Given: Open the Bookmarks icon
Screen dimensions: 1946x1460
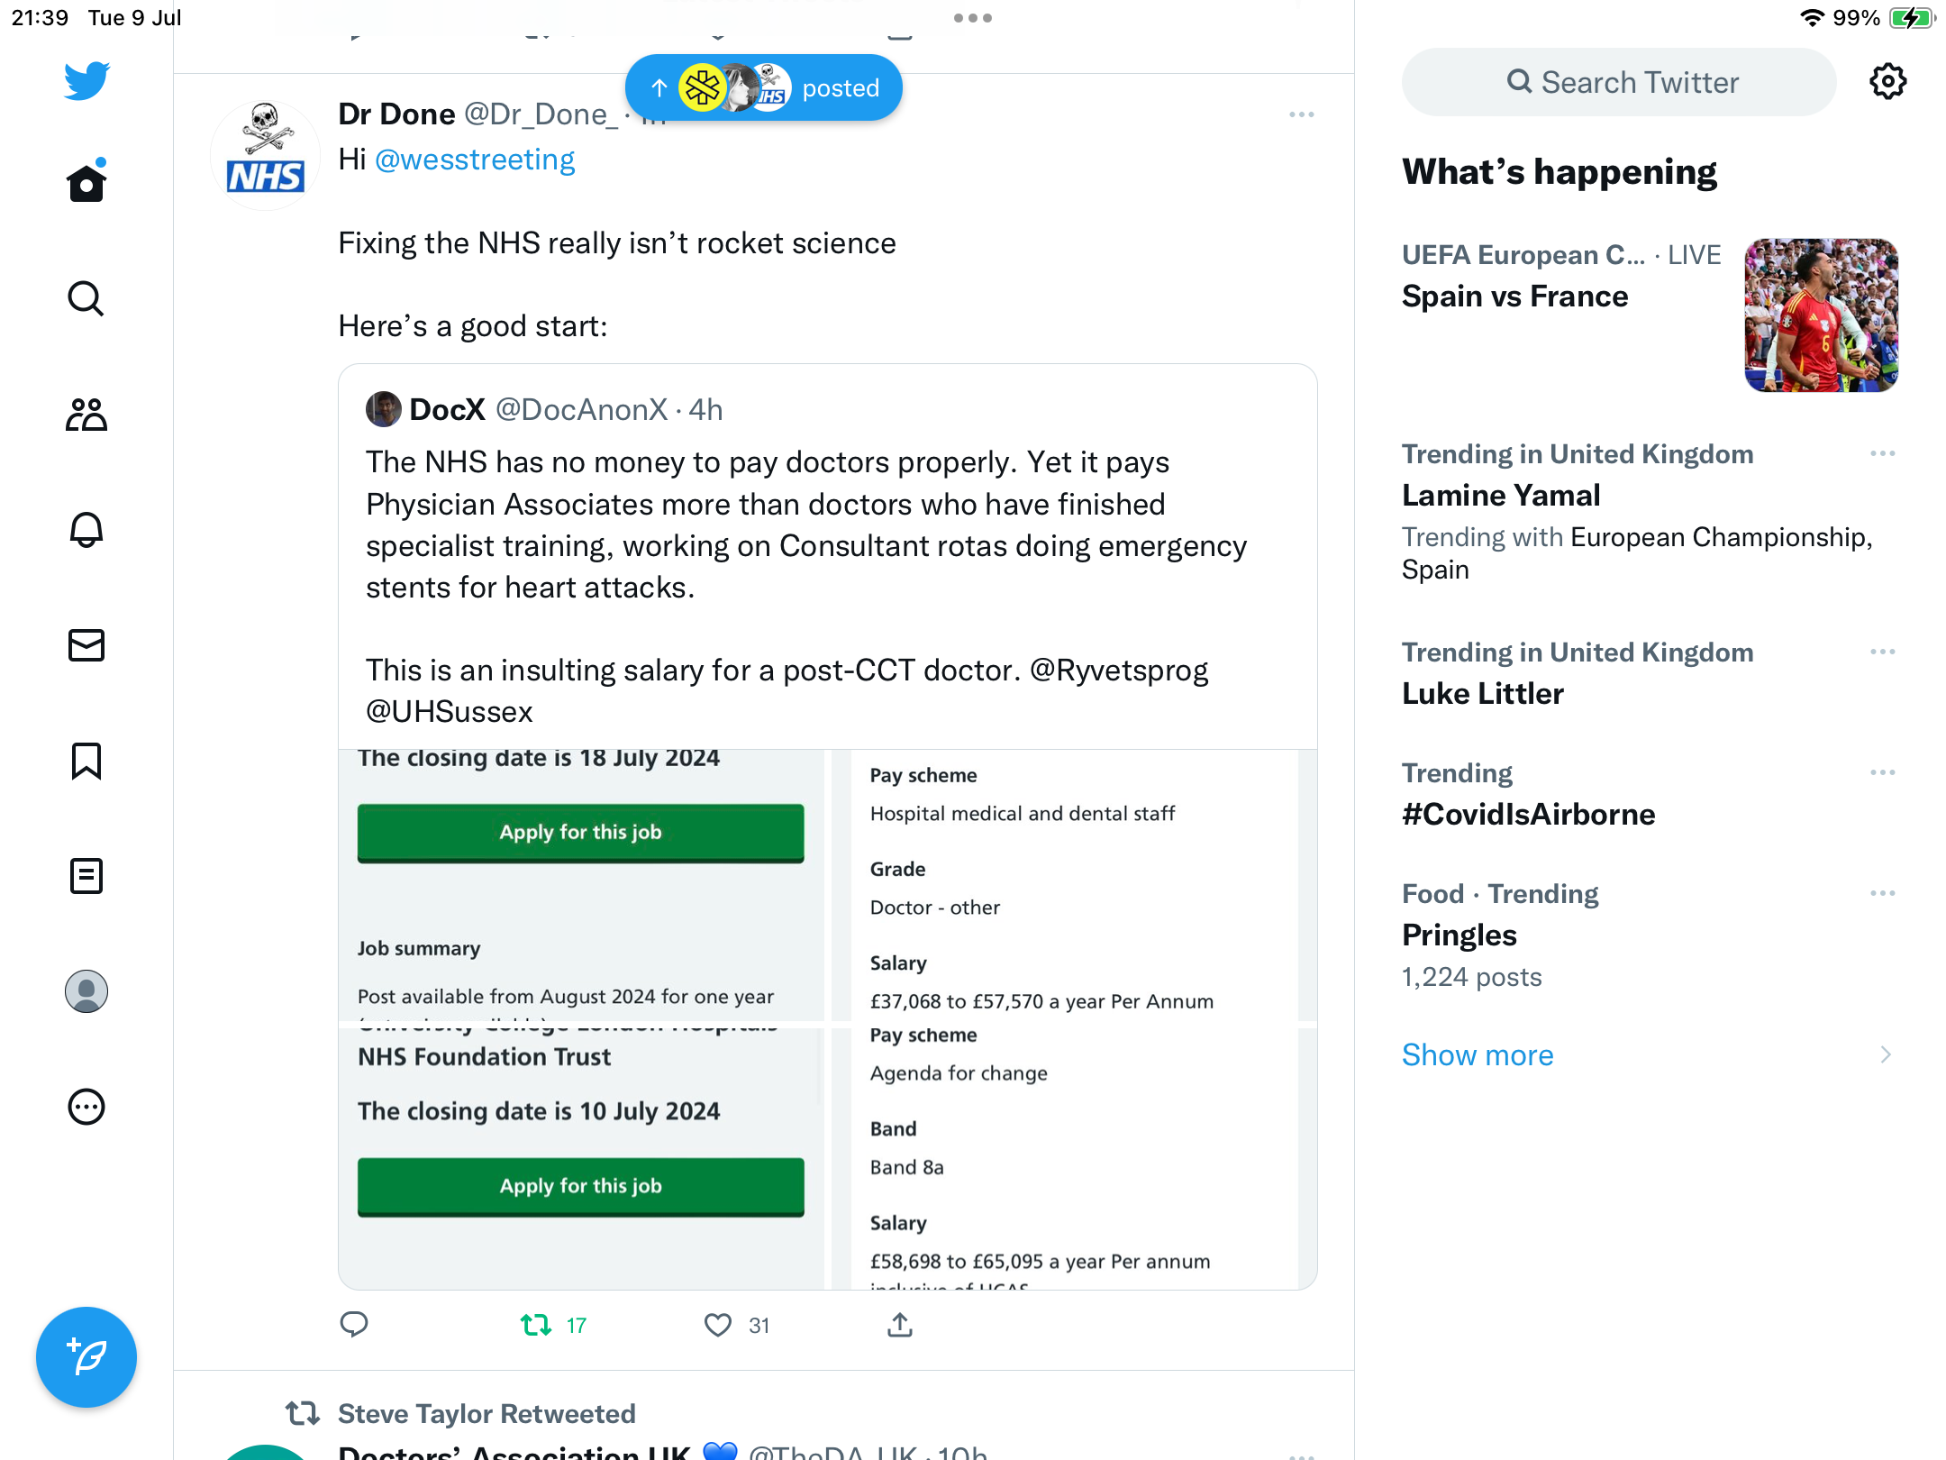Looking at the screenshot, I should click(86, 761).
